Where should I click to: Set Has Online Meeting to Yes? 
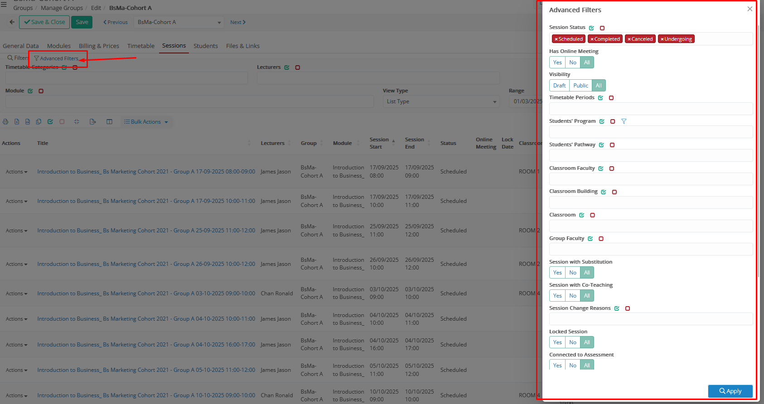click(x=557, y=63)
